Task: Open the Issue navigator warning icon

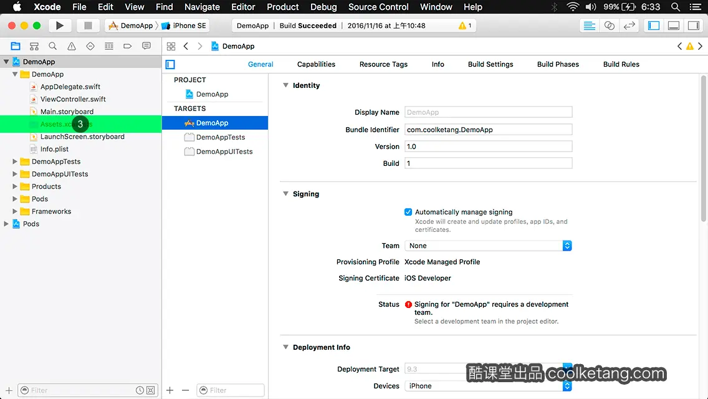Action: click(71, 46)
